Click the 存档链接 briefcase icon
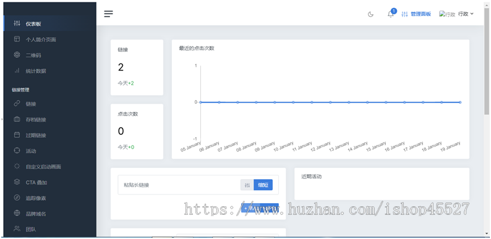 coord(17,119)
